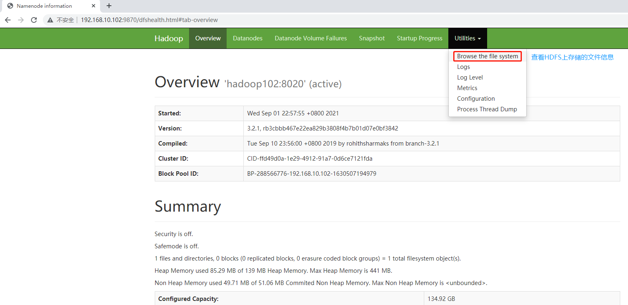
Task: Click the globe favicon on tab
Action: tap(10, 6)
